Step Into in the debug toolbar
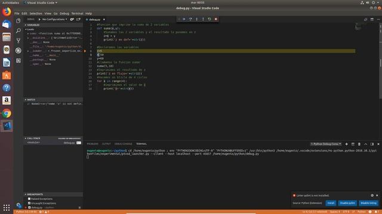The image size is (382, 214). [x=197, y=19]
